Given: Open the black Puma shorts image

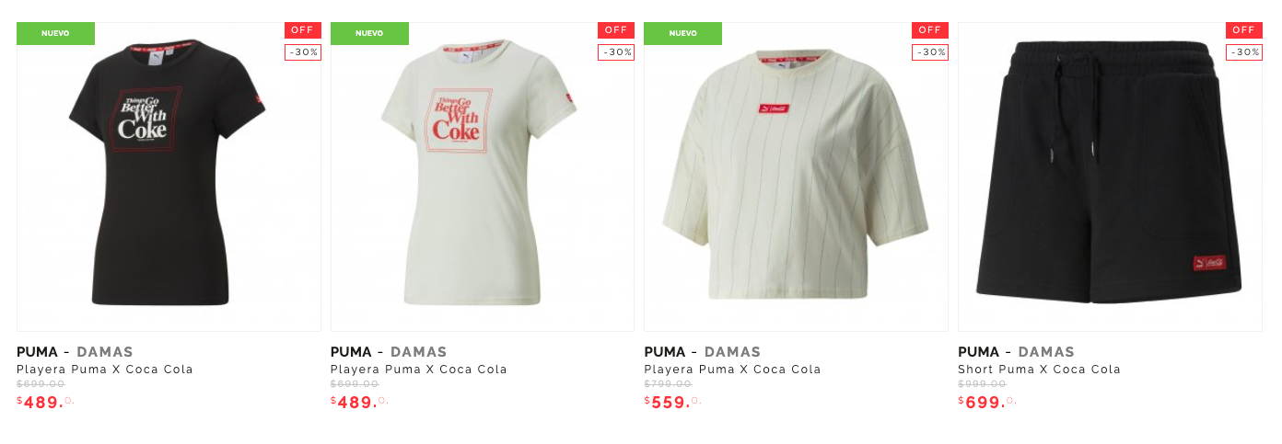Looking at the screenshot, I should coord(1110,176).
